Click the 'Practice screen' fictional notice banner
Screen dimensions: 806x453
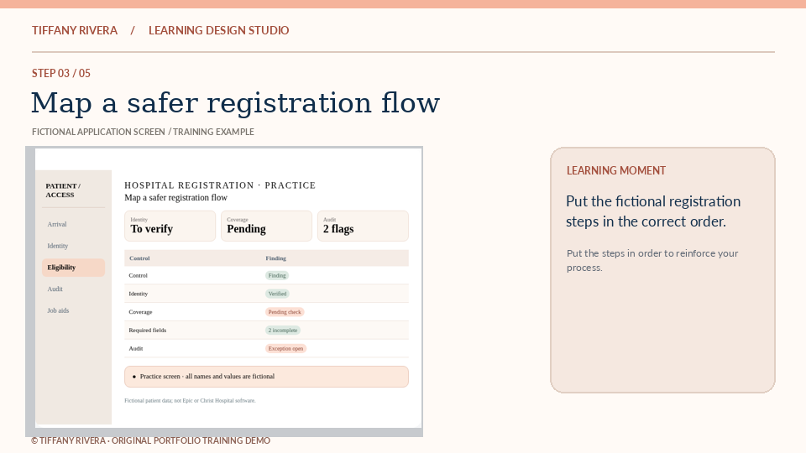266,377
